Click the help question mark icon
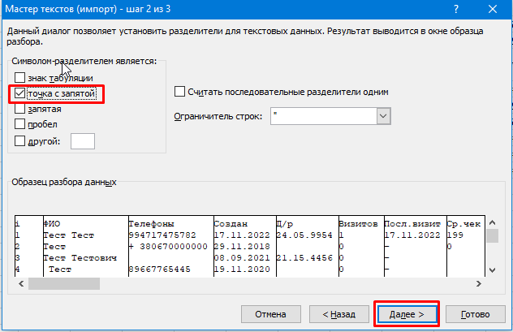513x332 pixels. point(456,9)
